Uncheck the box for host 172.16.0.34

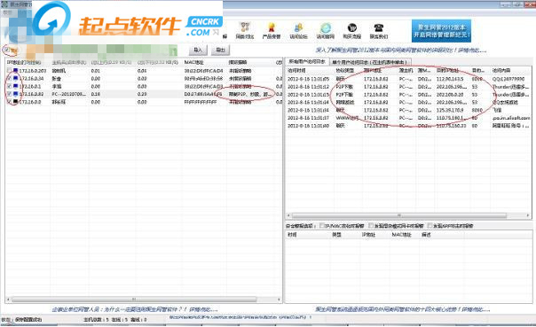point(9,79)
